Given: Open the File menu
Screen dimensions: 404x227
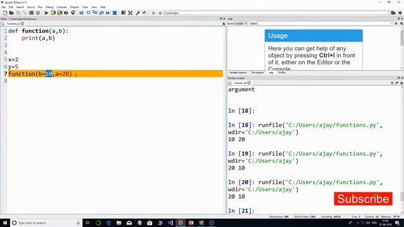Looking at the screenshot, I should click(x=4, y=7).
